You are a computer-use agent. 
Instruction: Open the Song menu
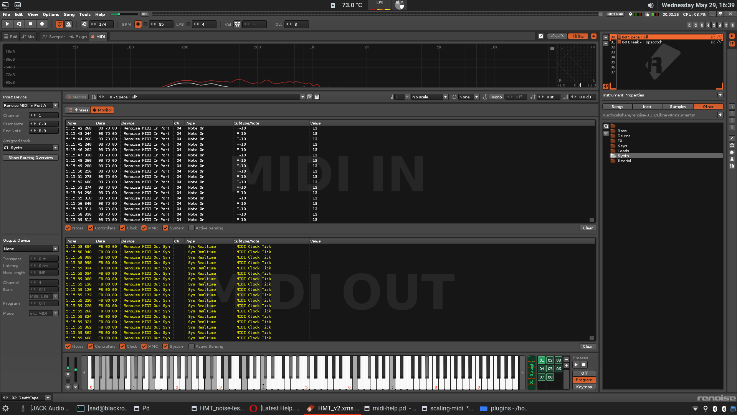69,14
